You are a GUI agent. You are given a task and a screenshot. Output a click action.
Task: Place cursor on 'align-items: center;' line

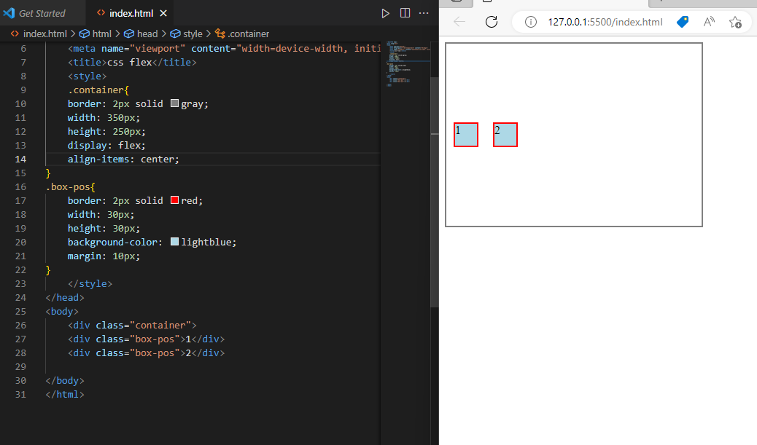pos(123,159)
